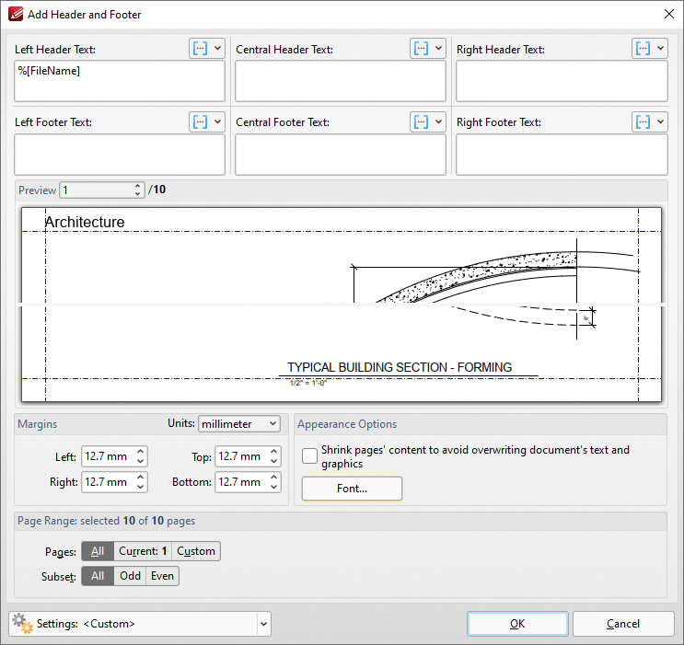Decrease the Right margin value

pos(141,487)
